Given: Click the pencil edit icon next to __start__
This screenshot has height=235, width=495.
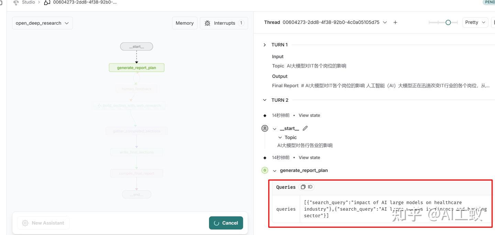Looking at the screenshot, I should 305,128.
